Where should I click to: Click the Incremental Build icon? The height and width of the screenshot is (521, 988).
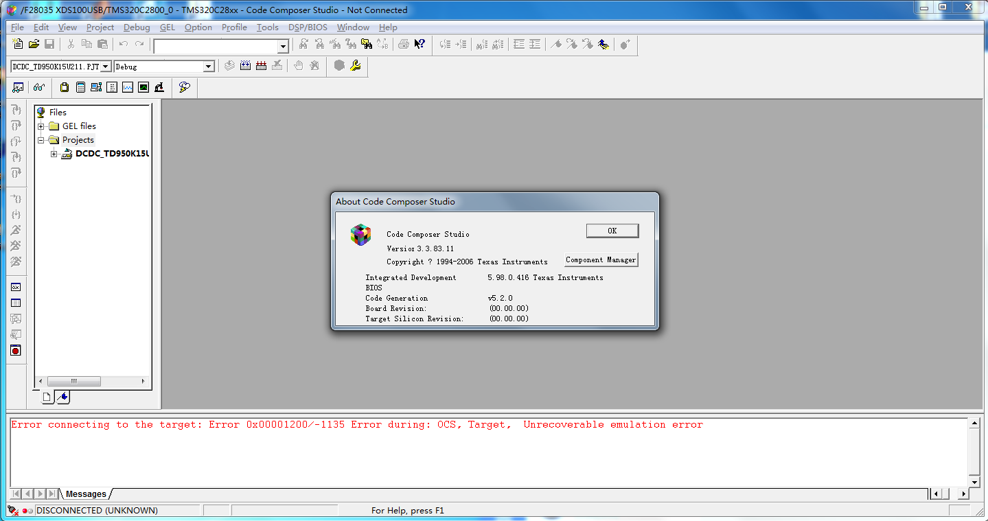click(x=245, y=66)
